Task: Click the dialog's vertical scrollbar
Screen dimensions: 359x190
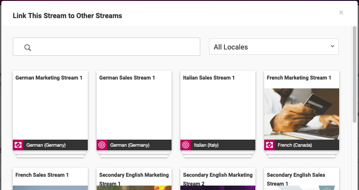Action: pos(355,75)
